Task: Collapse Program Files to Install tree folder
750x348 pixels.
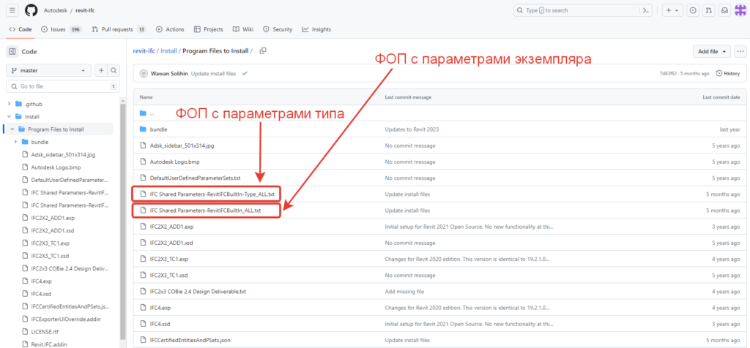Action: coord(12,129)
